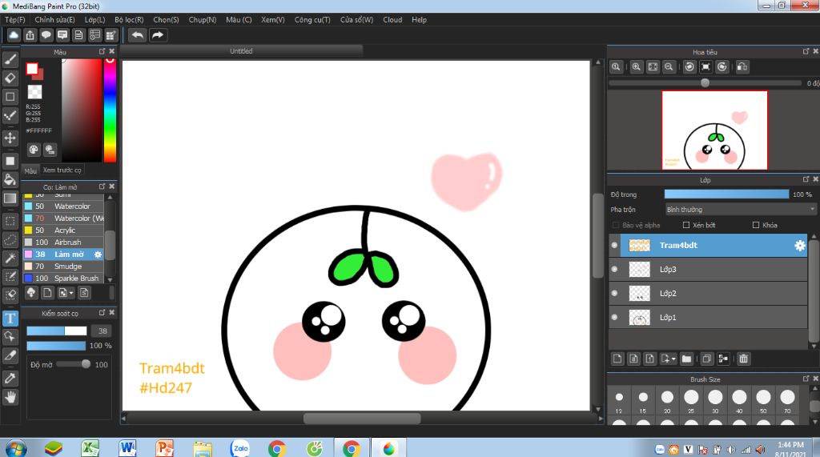Open the color palette icon in color panel
The height and width of the screenshot is (457, 820).
[34, 150]
